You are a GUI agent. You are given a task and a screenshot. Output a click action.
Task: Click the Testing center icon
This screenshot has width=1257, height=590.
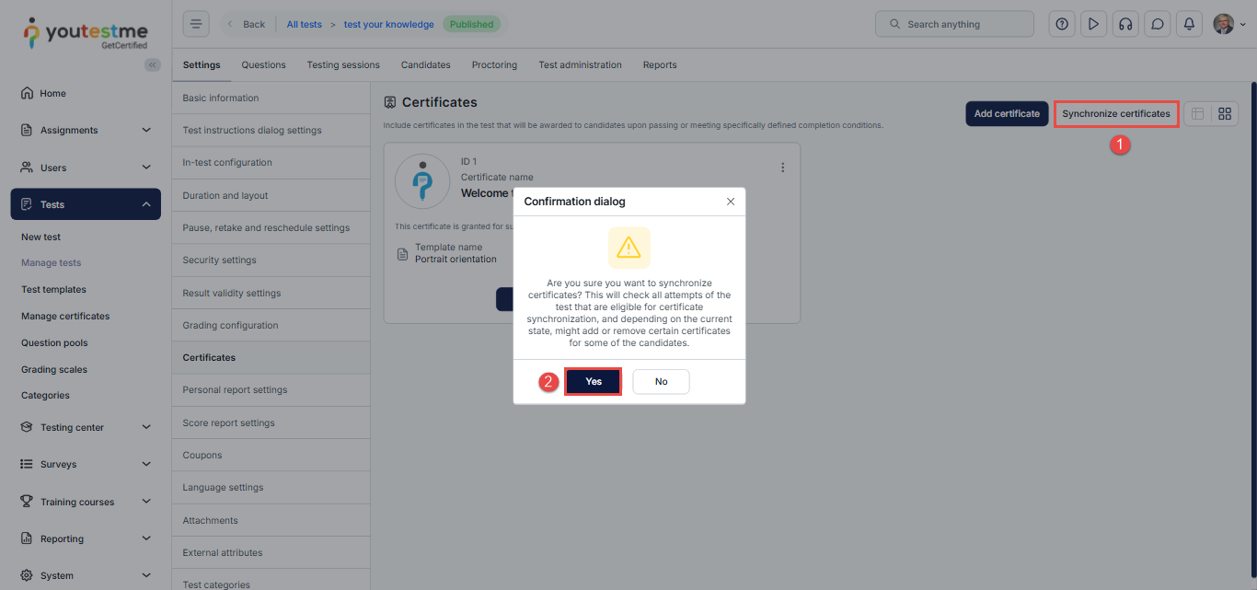click(x=27, y=427)
